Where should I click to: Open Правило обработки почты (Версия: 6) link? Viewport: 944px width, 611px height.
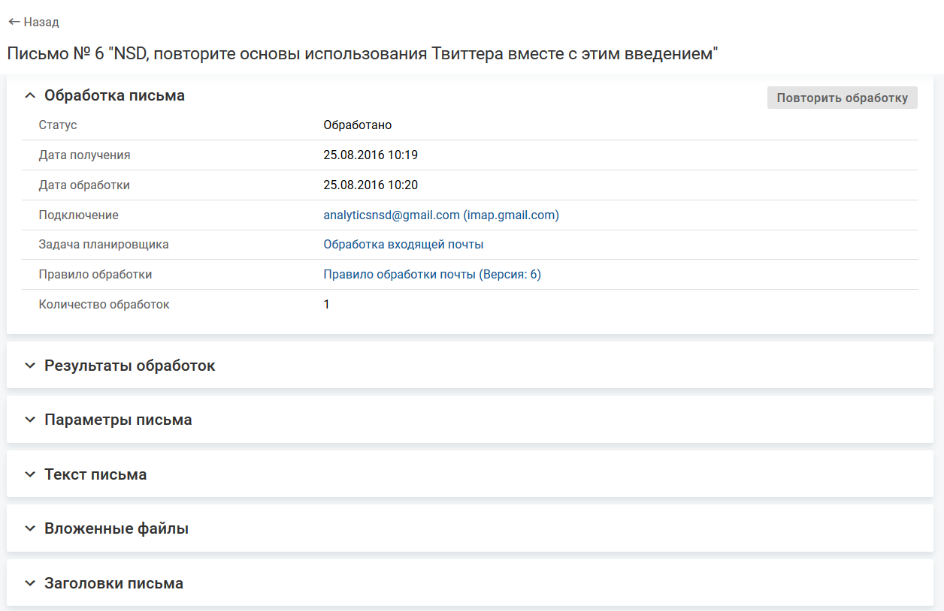coord(431,275)
